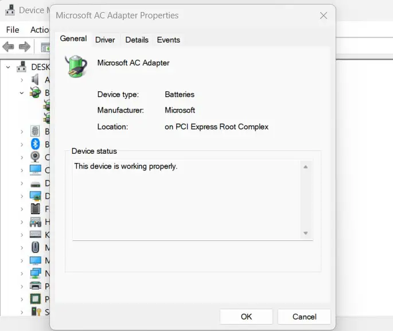393x331 pixels.
Task: Switch to the Driver tab
Action: pos(105,40)
